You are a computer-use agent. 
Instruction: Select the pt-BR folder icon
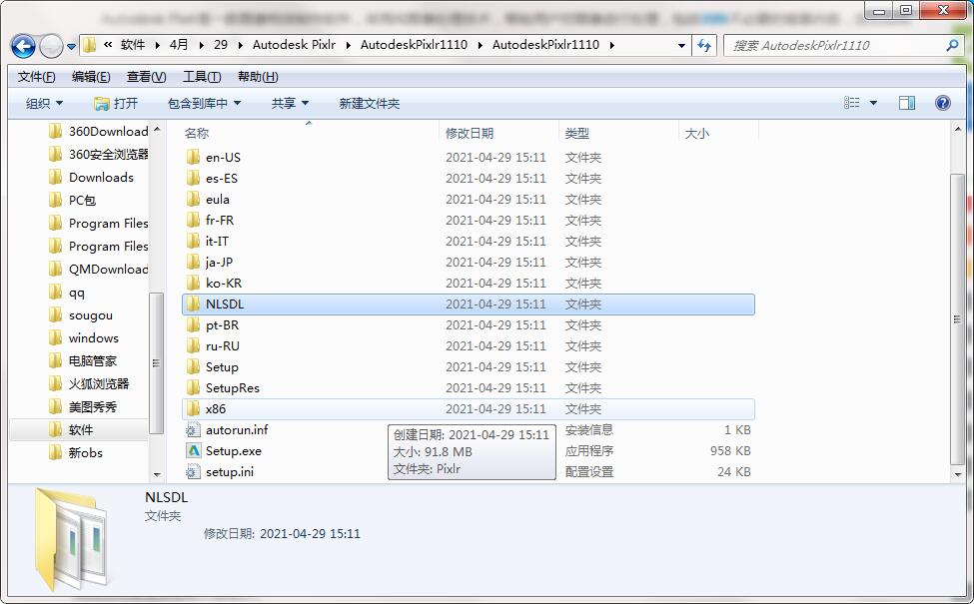pyautogui.click(x=193, y=324)
